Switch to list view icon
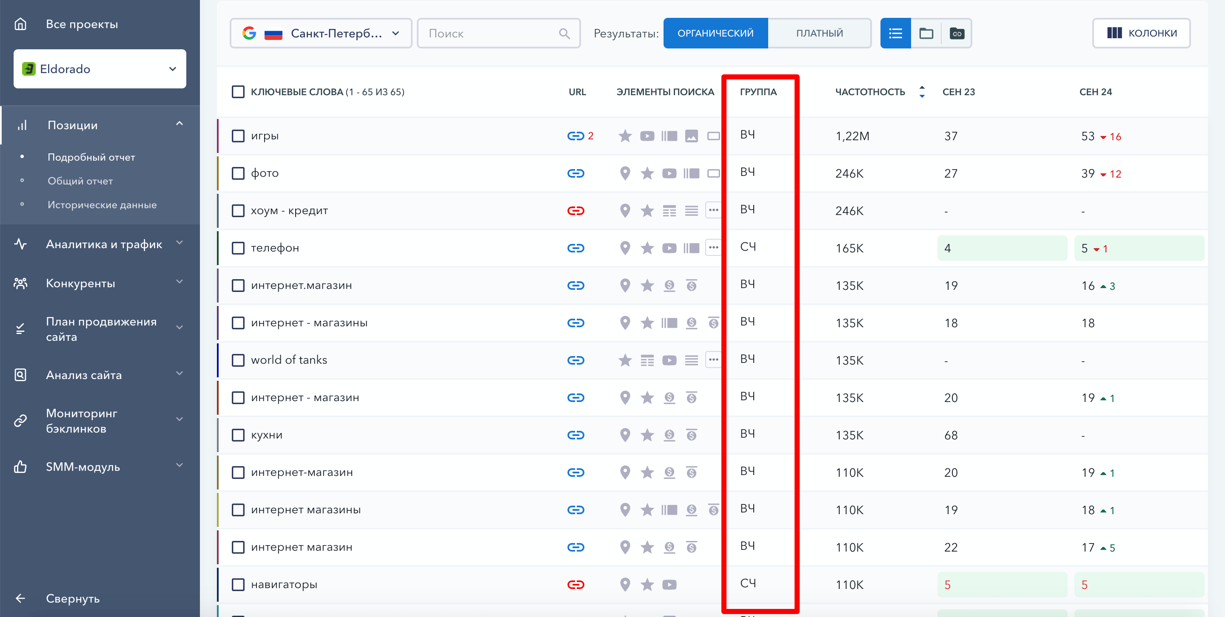1225x617 pixels. (x=895, y=33)
